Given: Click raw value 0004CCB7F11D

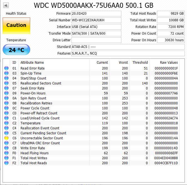Looking at the screenshot, I should click(x=166, y=163).
